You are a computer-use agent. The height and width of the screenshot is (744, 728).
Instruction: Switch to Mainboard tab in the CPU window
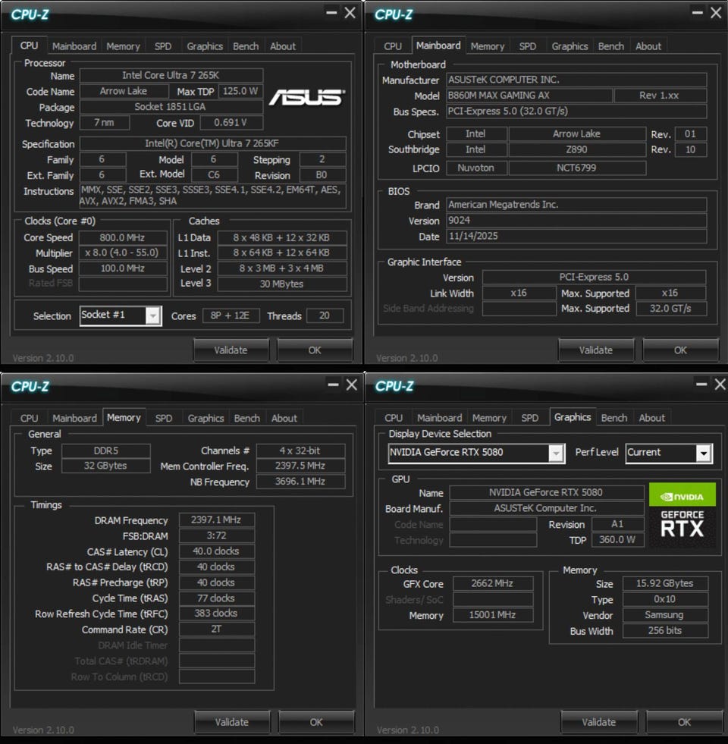(x=74, y=46)
